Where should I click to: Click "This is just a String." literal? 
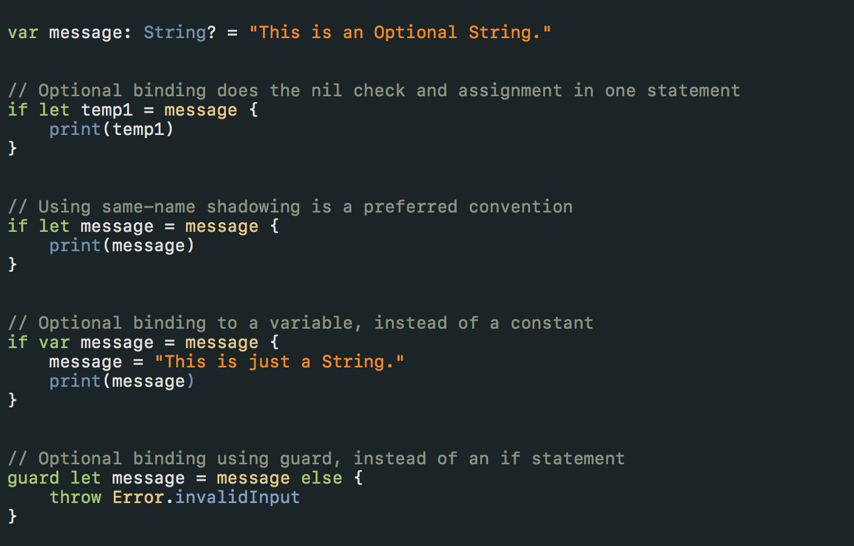tap(279, 362)
